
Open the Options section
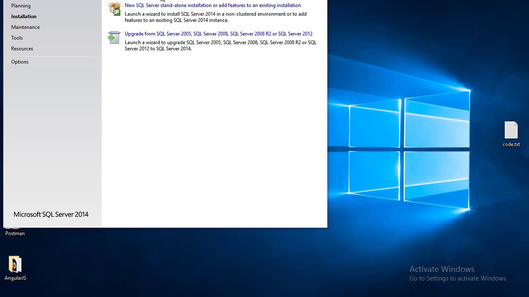(x=20, y=62)
